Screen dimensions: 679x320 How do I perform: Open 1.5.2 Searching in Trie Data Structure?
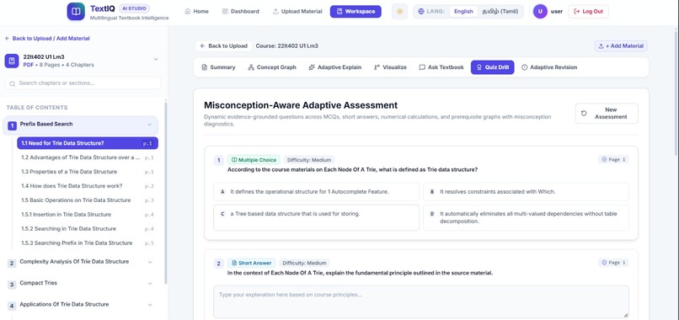pos(88,229)
